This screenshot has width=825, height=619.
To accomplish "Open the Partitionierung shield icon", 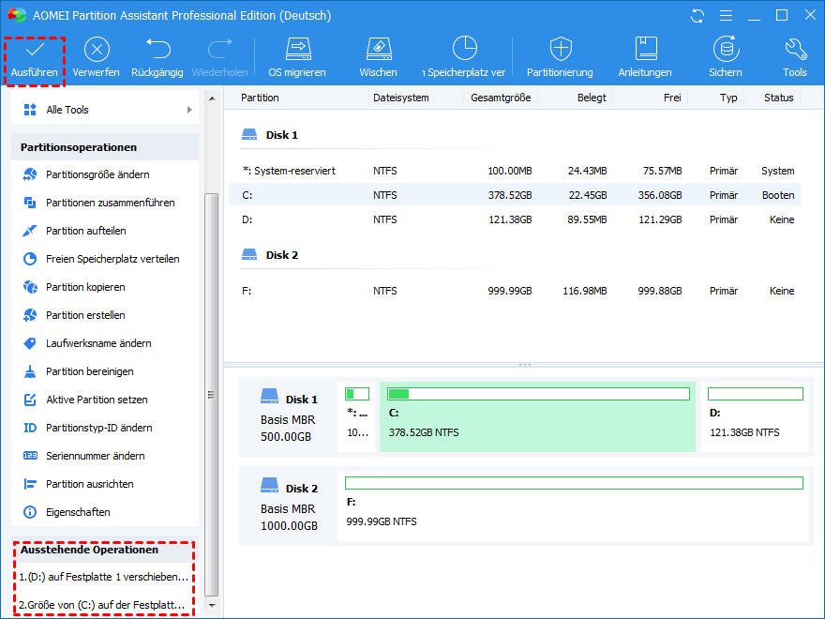I will [x=560, y=51].
